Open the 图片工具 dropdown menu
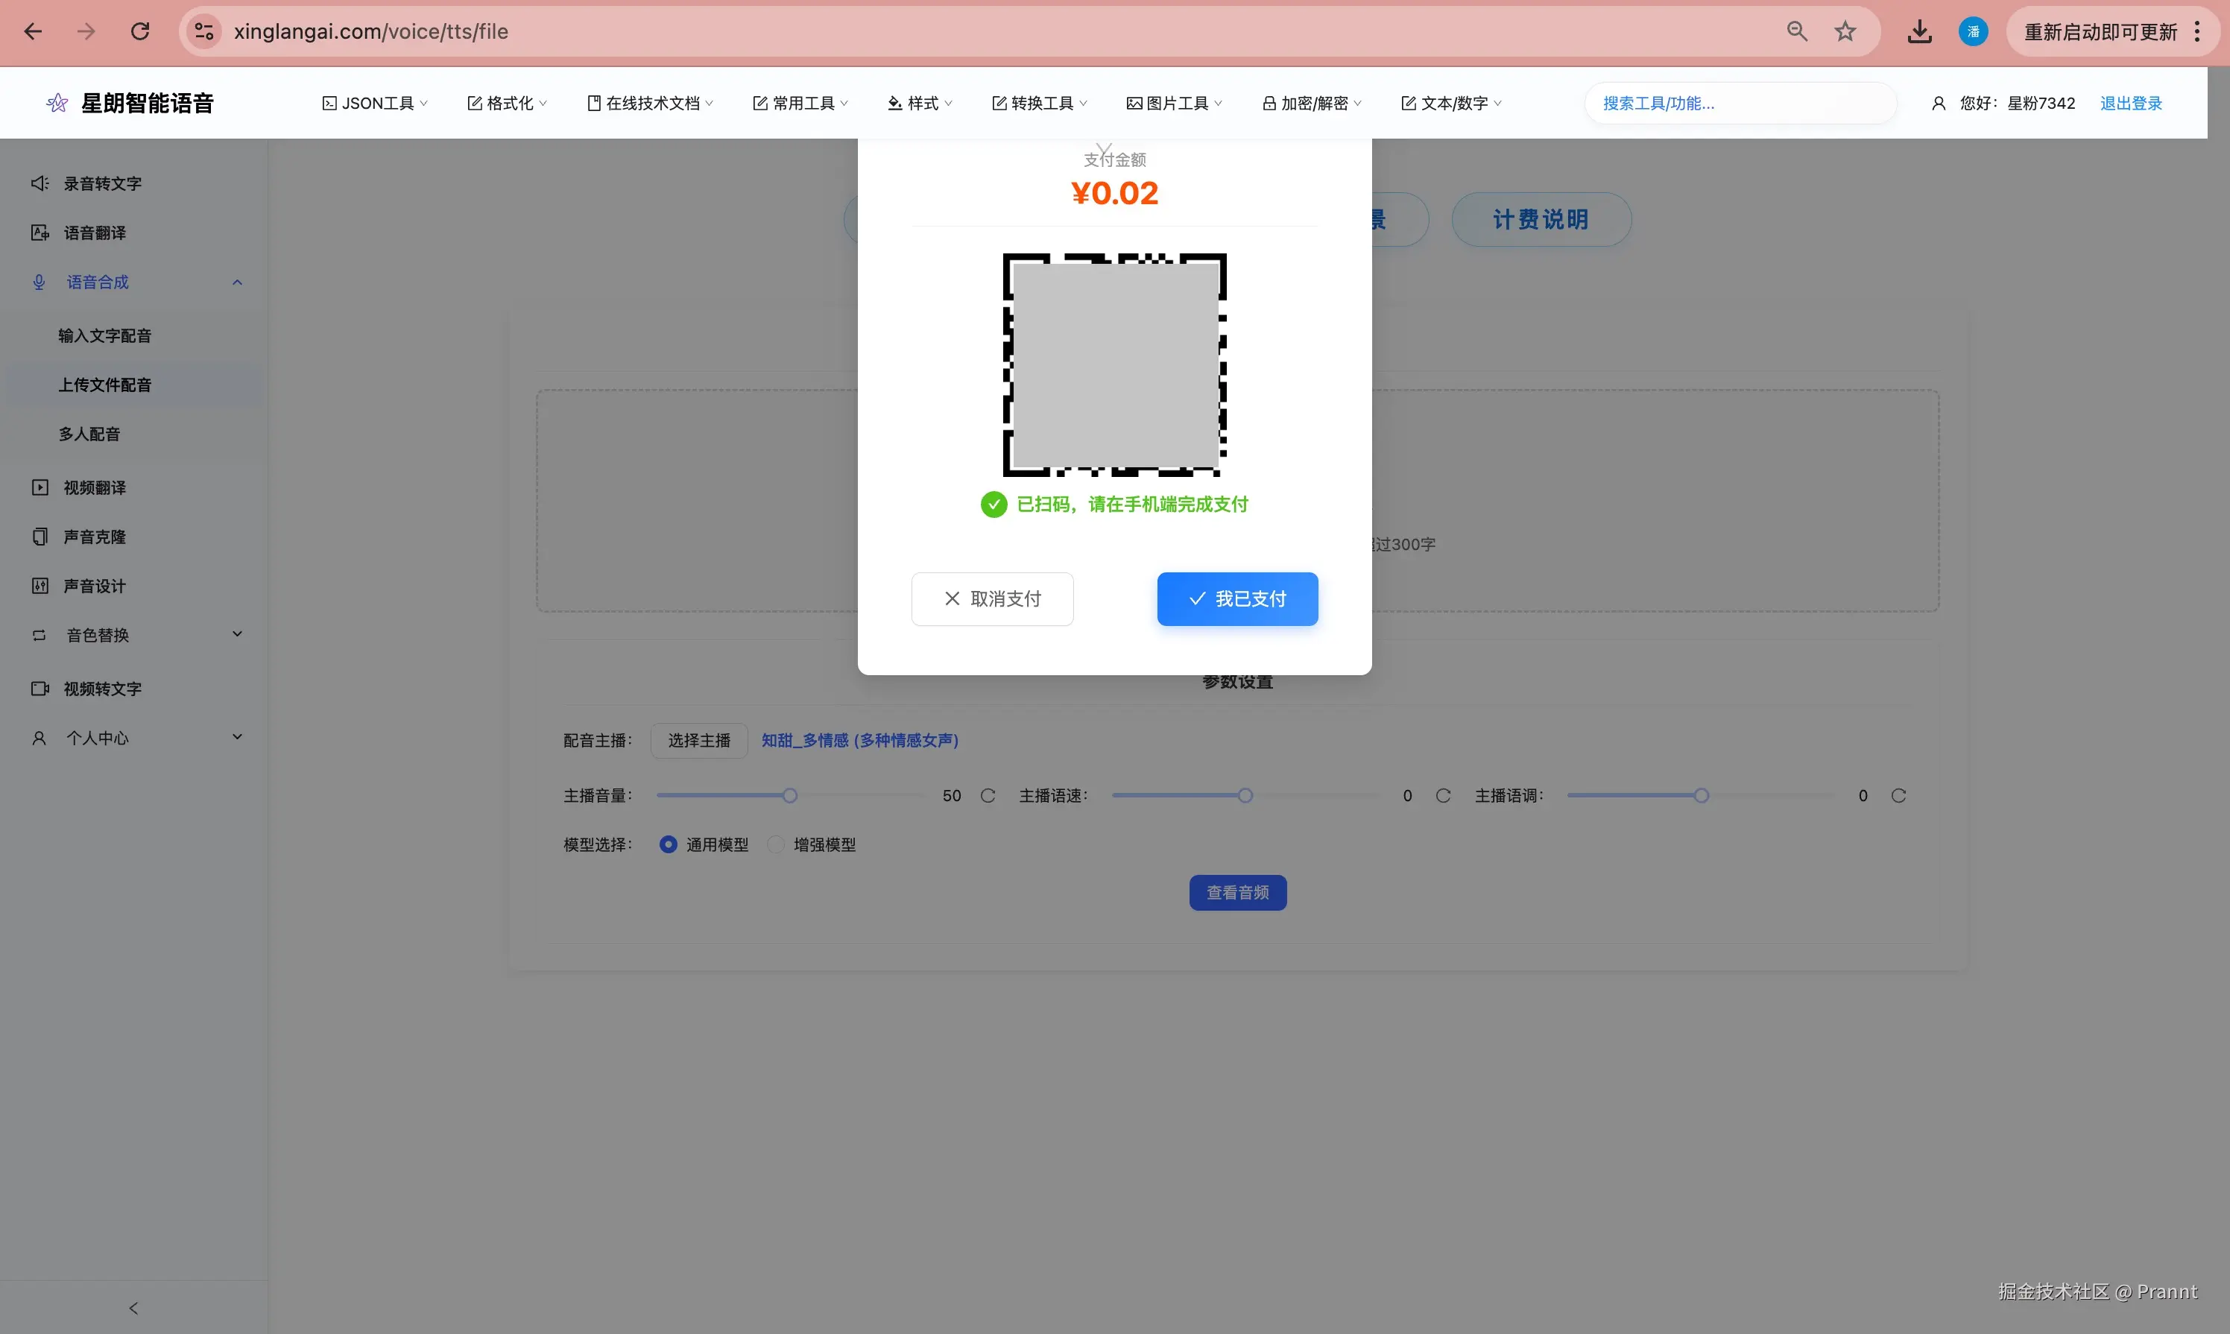The height and width of the screenshot is (1334, 2230). coord(1174,104)
